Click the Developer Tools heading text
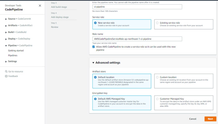The height and width of the screenshot is (124, 218). (13, 5)
